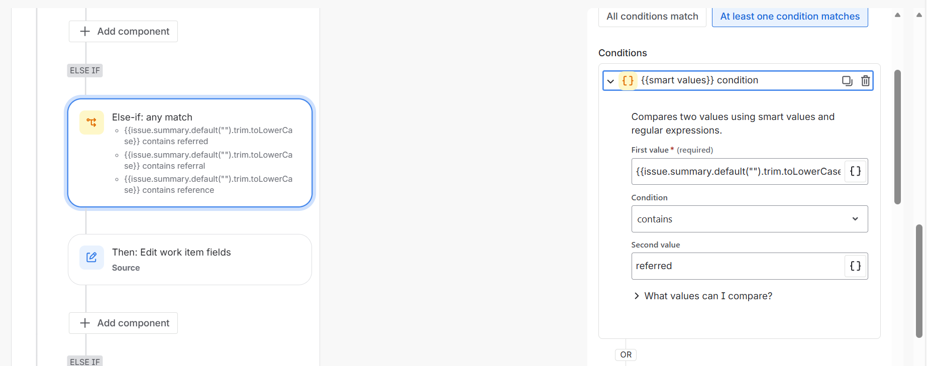The width and height of the screenshot is (927, 366).
Task: Click the outer page scrollbar thumb
Action: (919, 281)
